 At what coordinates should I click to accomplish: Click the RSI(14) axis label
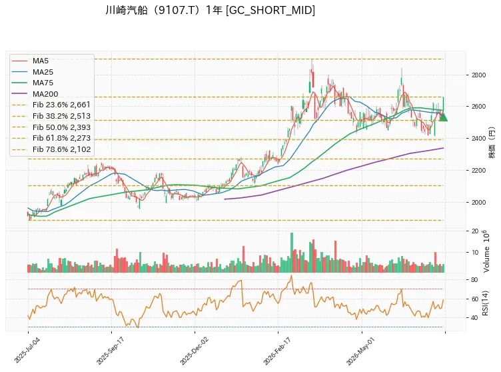tap(485, 303)
